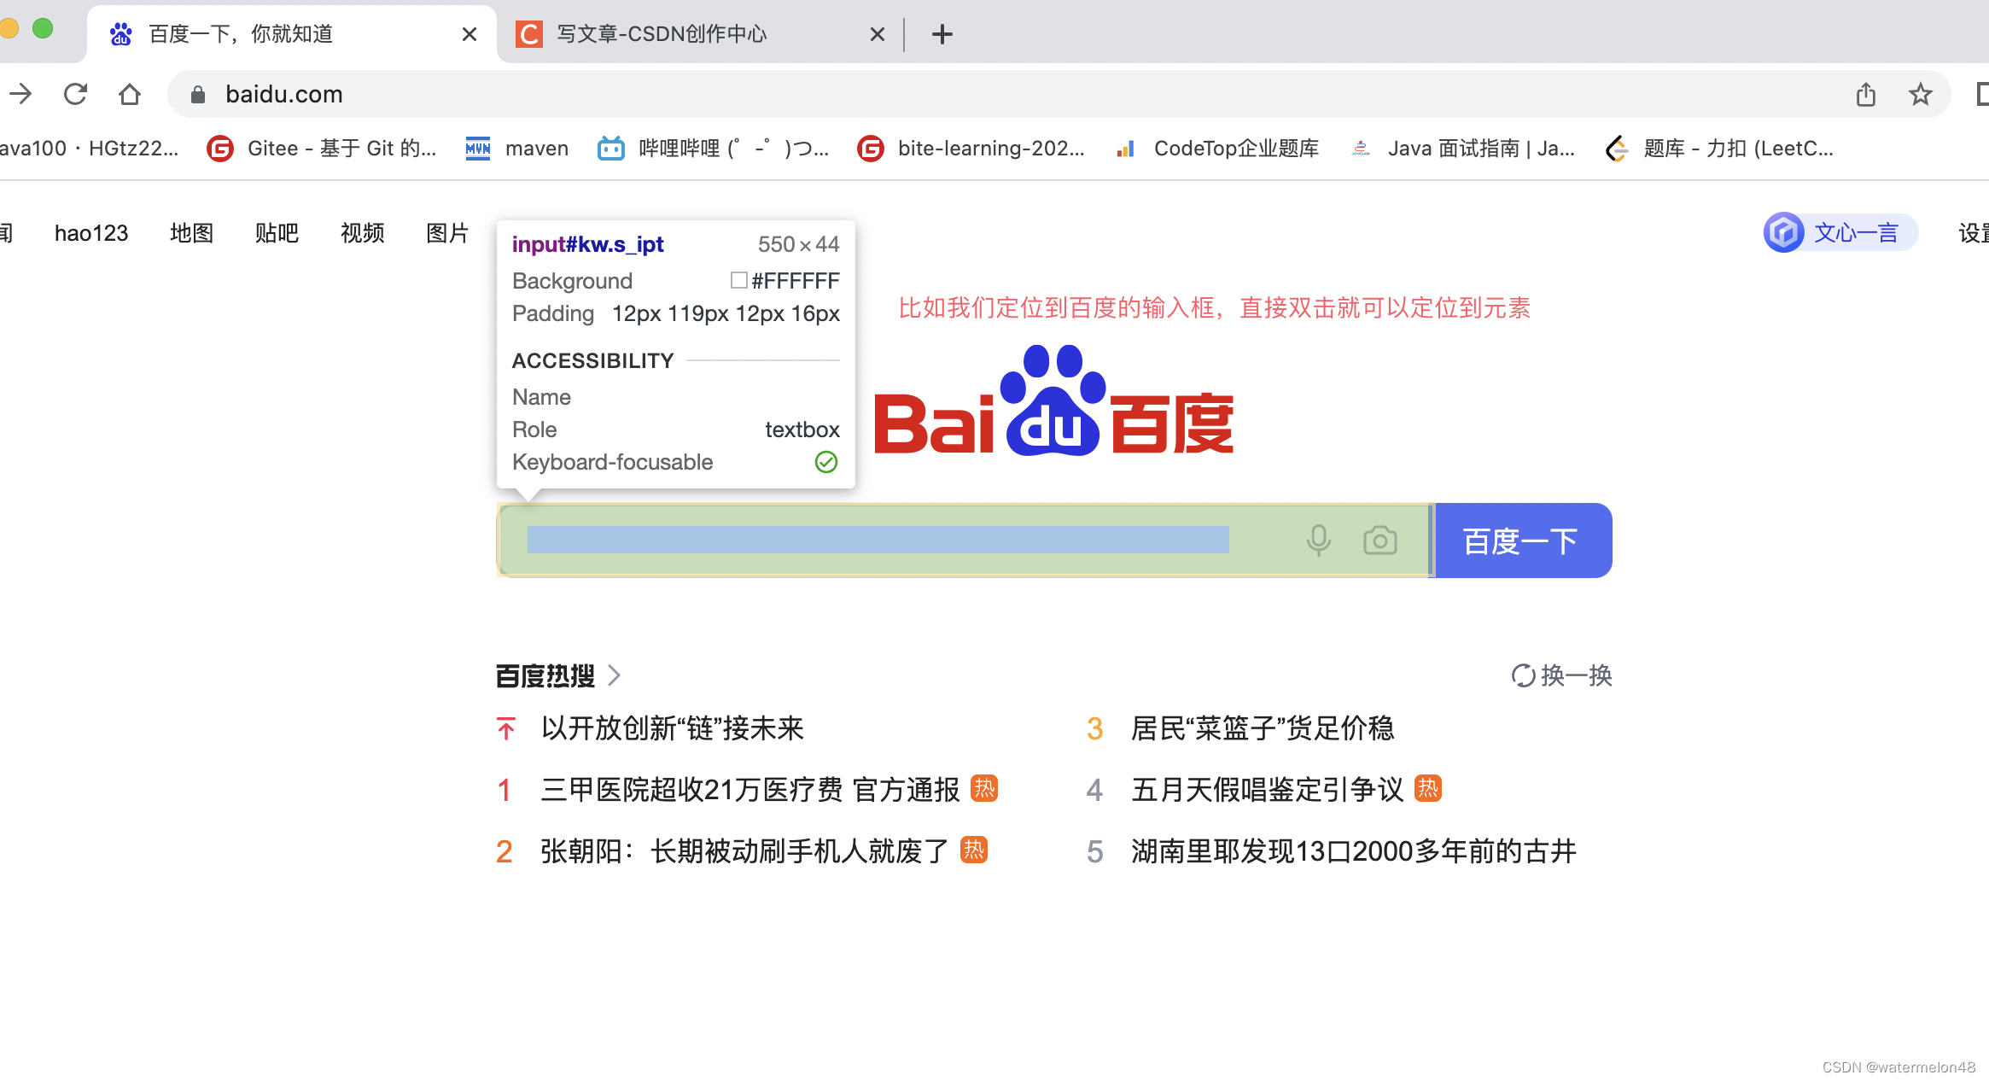Click the microphone voice search icon
Image resolution: width=1989 pixels, height=1081 pixels.
click(x=1318, y=540)
